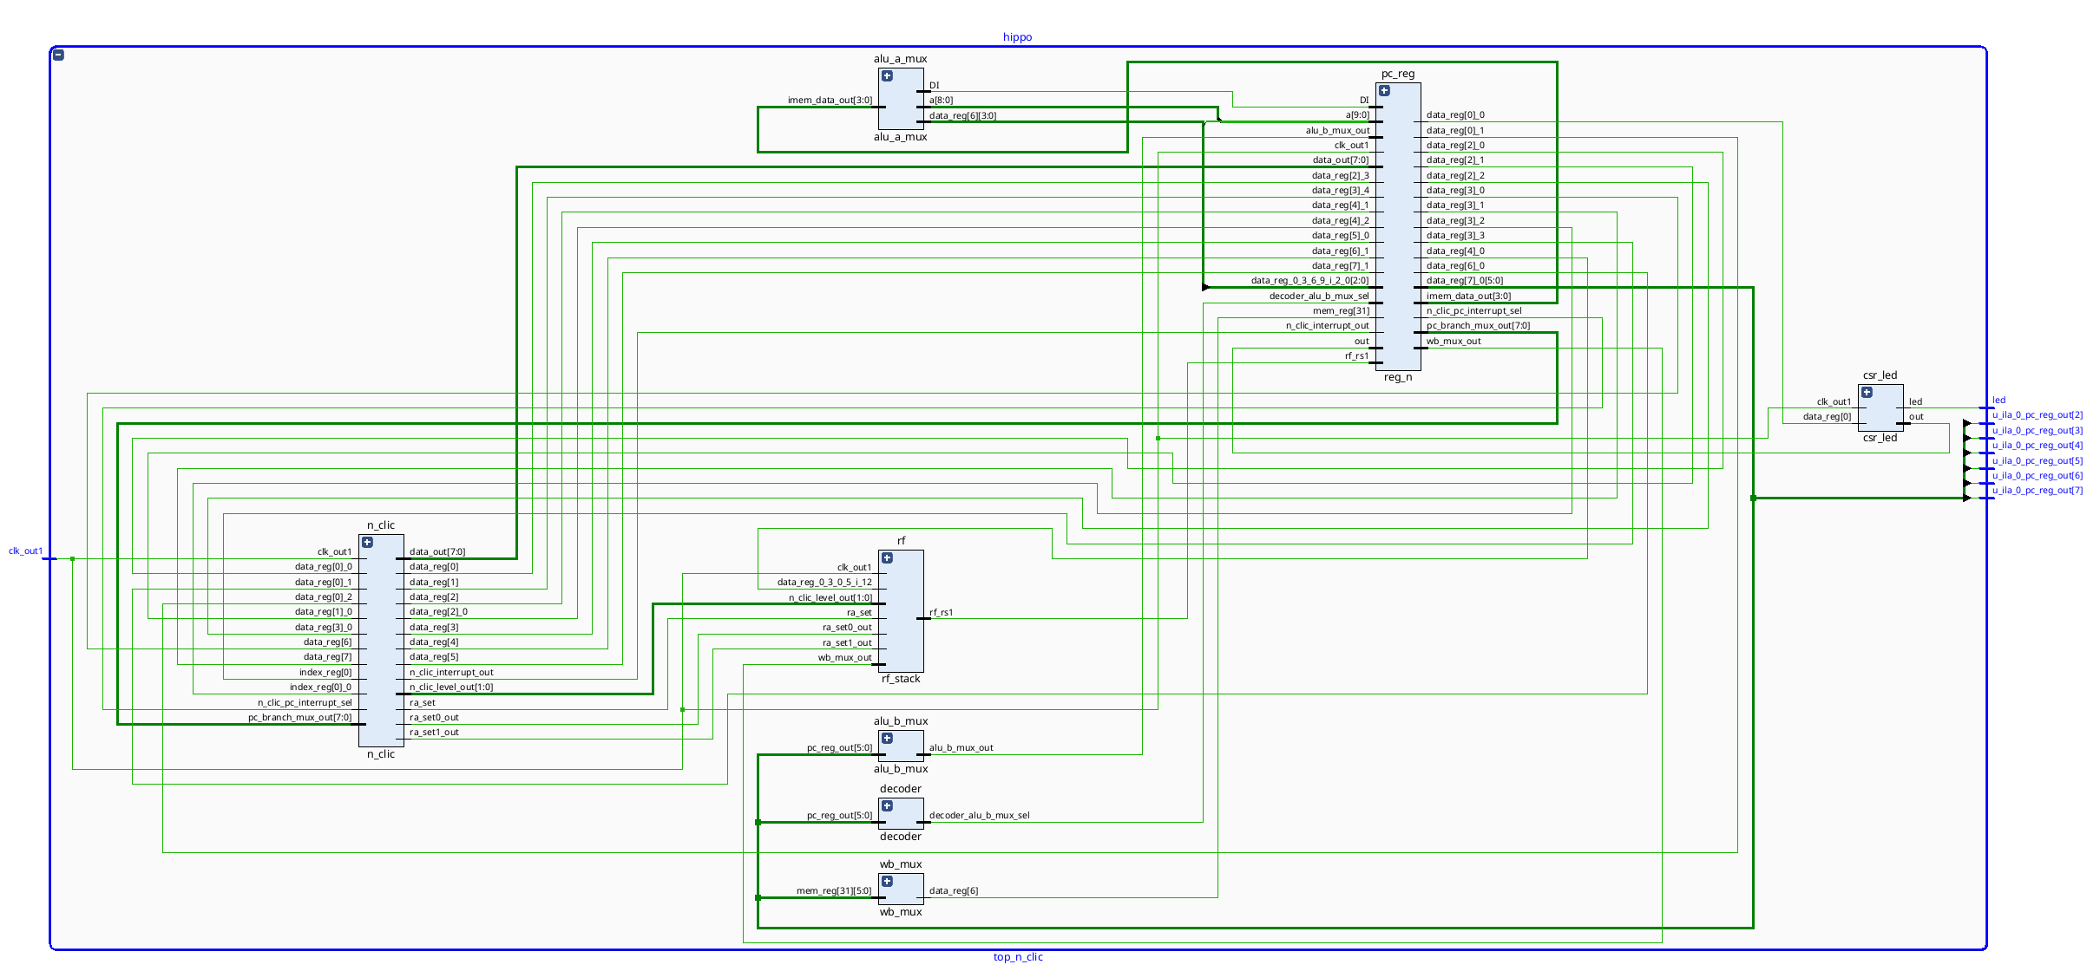Image resolution: width=2087 pixels, height=971 pixels.
Task: Select the hippo instance title label
Action: [x=1017, y=37]
